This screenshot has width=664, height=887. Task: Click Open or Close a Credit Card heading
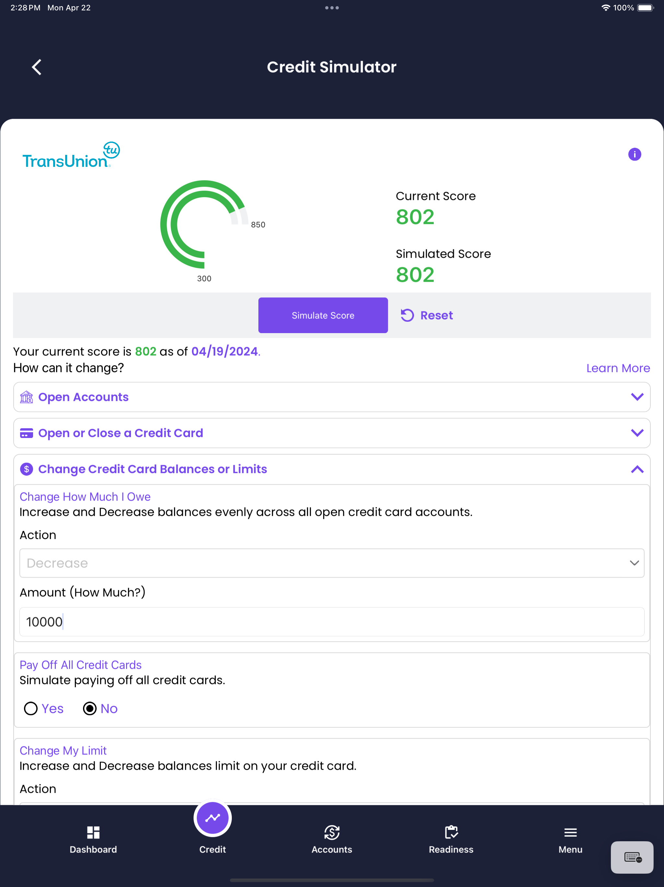121,433
